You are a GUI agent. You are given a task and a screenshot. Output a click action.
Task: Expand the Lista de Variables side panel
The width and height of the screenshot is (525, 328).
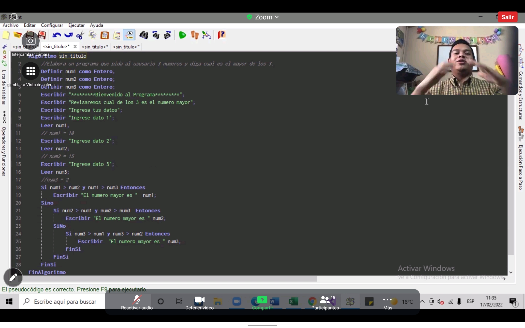tap(4, 87)
